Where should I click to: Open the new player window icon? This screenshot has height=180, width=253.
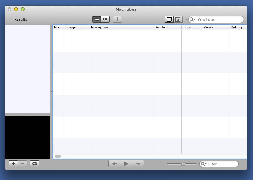169,19
